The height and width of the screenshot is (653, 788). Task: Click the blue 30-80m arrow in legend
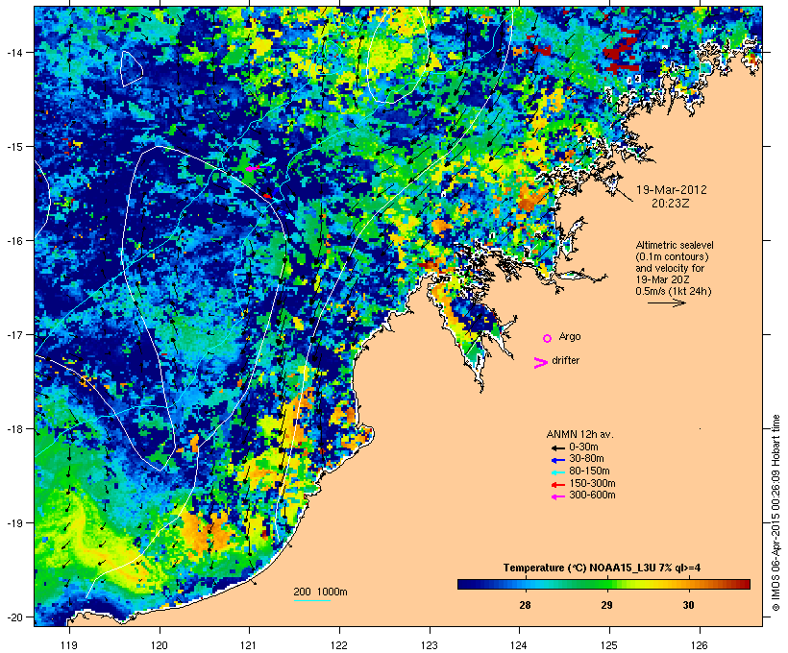tap(557, 460)
